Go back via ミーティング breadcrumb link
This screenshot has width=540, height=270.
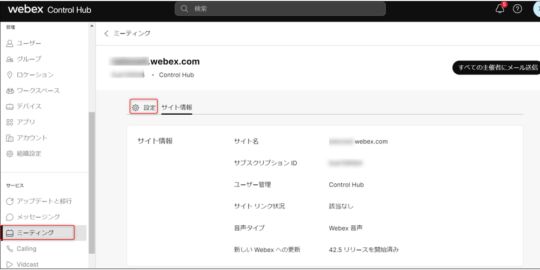132,33
